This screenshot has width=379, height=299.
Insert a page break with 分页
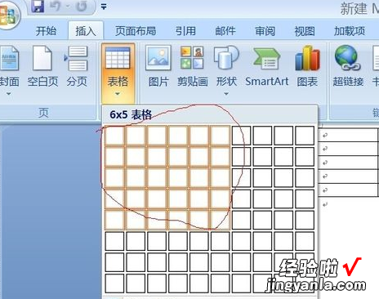[x=77, y=67]
